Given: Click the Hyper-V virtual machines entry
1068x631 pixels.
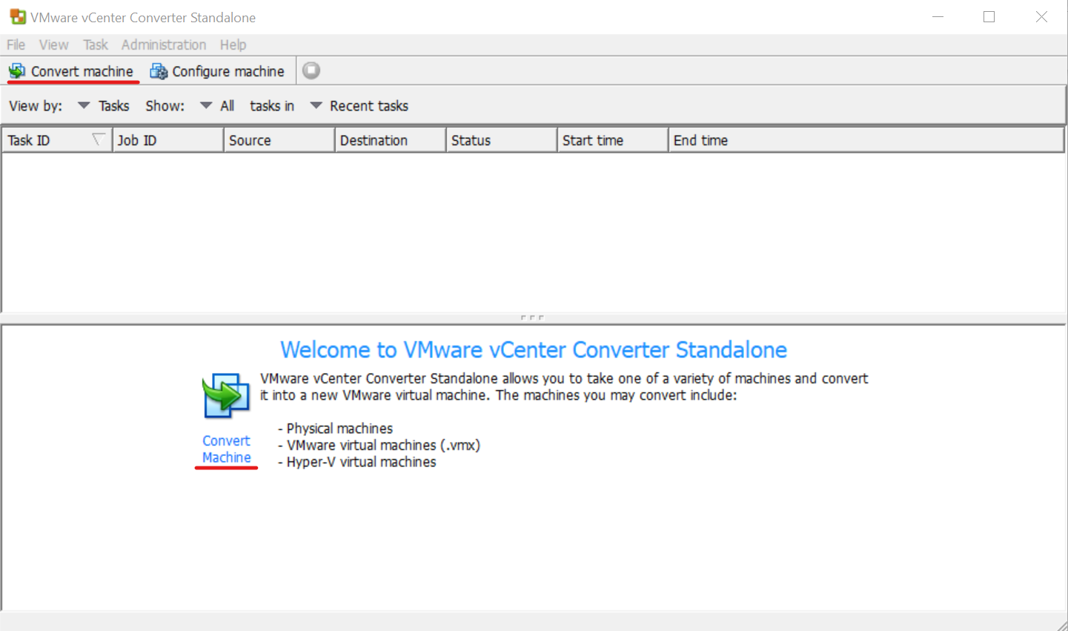Looking at the screenshot, I should (357, 462).
